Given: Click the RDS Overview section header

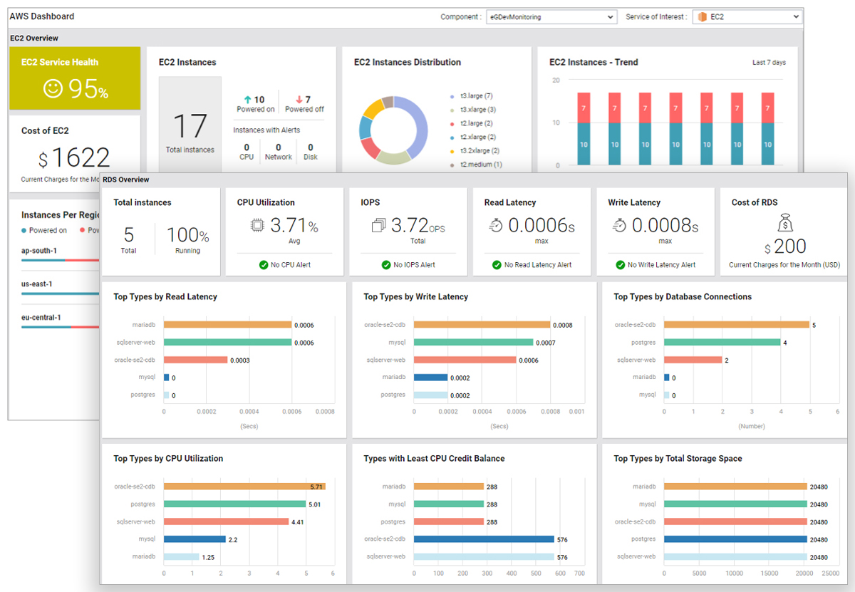Looking at the screenshot, I should [126, 180].
